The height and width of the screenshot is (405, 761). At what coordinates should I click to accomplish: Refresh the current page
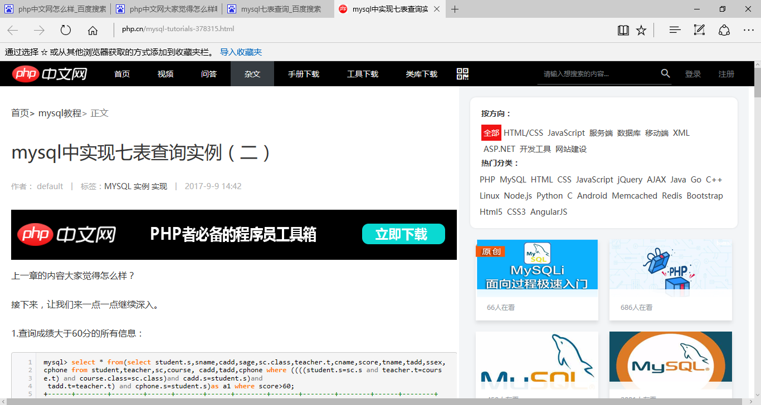[66, 30]
